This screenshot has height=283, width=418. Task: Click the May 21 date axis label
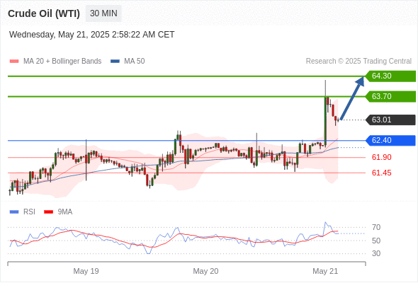[325, 271]
